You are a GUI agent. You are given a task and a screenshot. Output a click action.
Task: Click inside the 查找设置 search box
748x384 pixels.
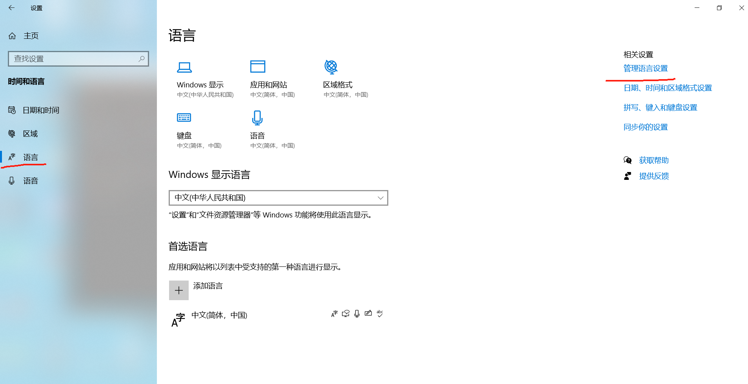pyautogui.click(x=78, y=58)
